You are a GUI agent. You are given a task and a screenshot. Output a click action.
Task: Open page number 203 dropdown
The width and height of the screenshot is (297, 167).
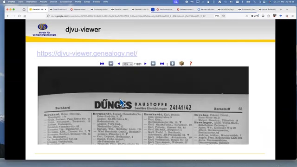[x=128, y=64]
